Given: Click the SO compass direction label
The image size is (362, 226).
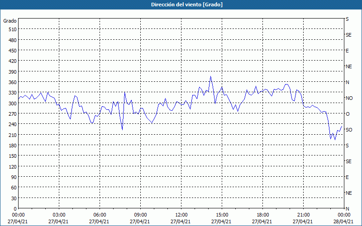Looking at the screenshot, I should (x=349, y=130).
